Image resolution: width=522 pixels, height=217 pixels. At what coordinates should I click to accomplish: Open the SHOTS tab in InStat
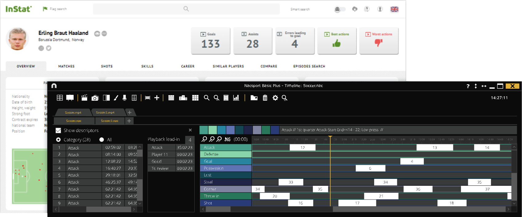coord(107,66)
